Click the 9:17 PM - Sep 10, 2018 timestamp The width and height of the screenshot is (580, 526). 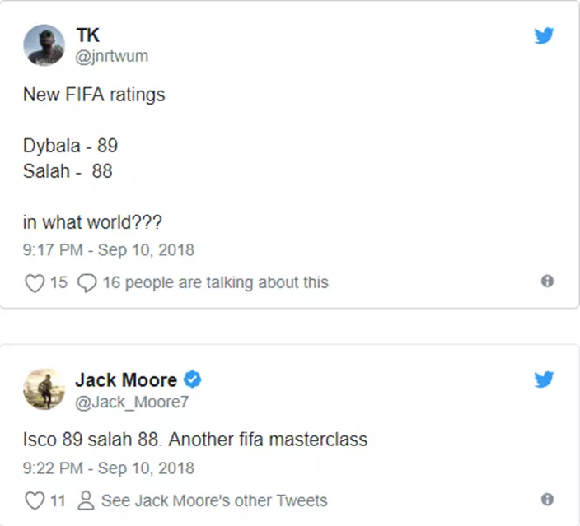tap(109, 249)
